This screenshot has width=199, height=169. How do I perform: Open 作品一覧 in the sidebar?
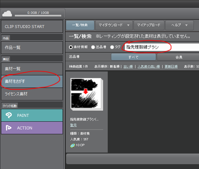[x=32, y=48]
